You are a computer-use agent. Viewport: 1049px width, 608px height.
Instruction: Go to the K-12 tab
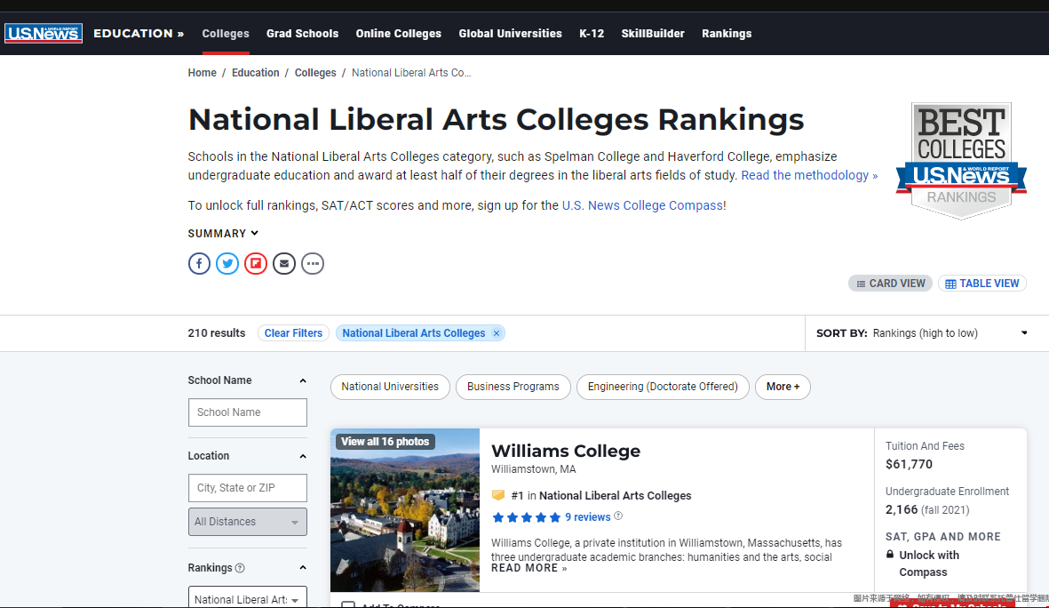592,34
